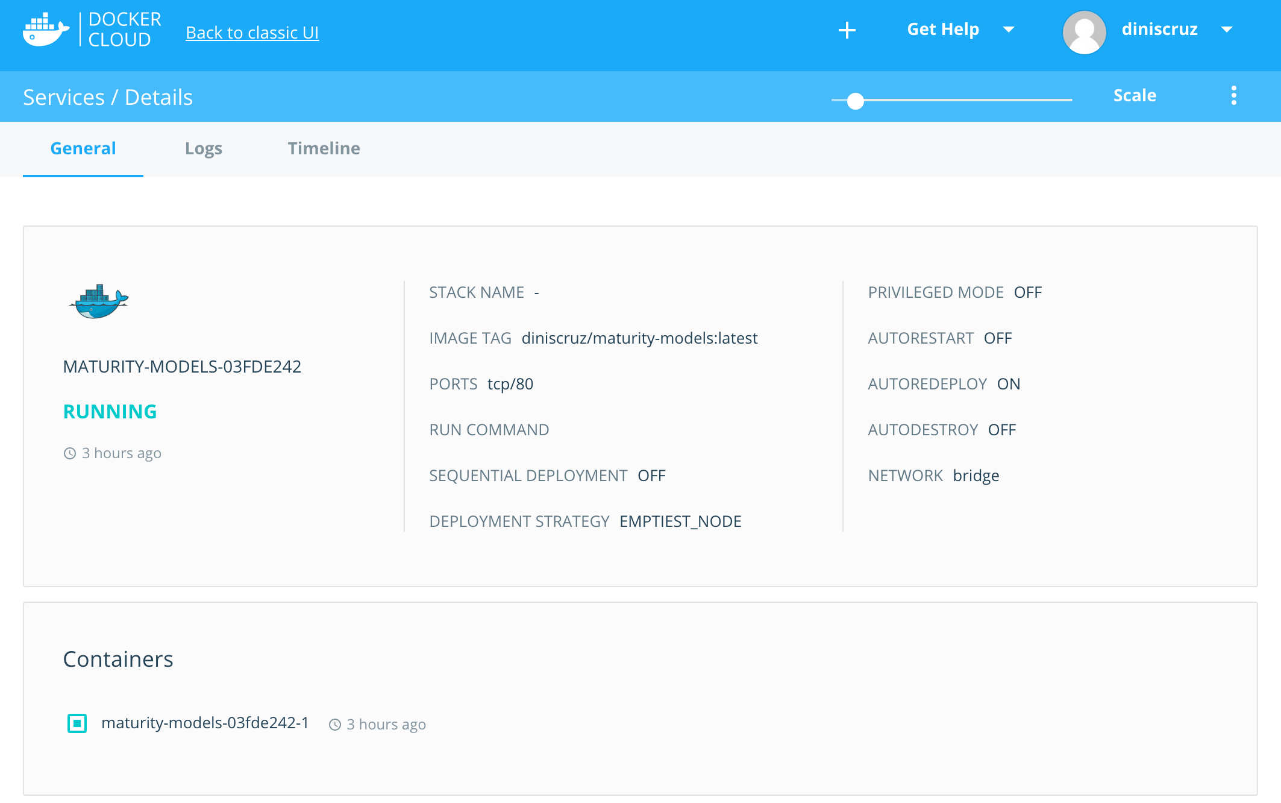This screenshot has height=803, width=1281.
Task: Click Services breadcrumb in header
Action: 64,97
